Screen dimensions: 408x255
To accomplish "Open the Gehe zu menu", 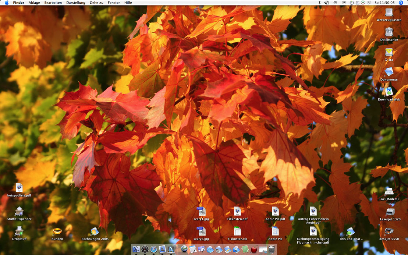I will point(96,3).
